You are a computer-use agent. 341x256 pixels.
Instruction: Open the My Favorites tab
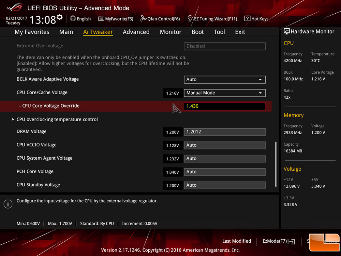32,32
